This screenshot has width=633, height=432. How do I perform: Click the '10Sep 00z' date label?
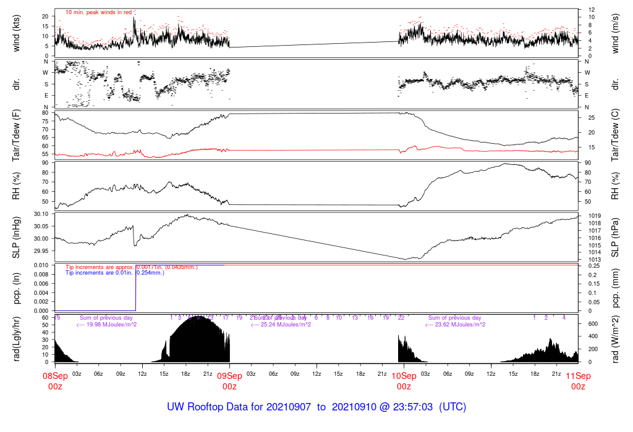click(404, 381)
